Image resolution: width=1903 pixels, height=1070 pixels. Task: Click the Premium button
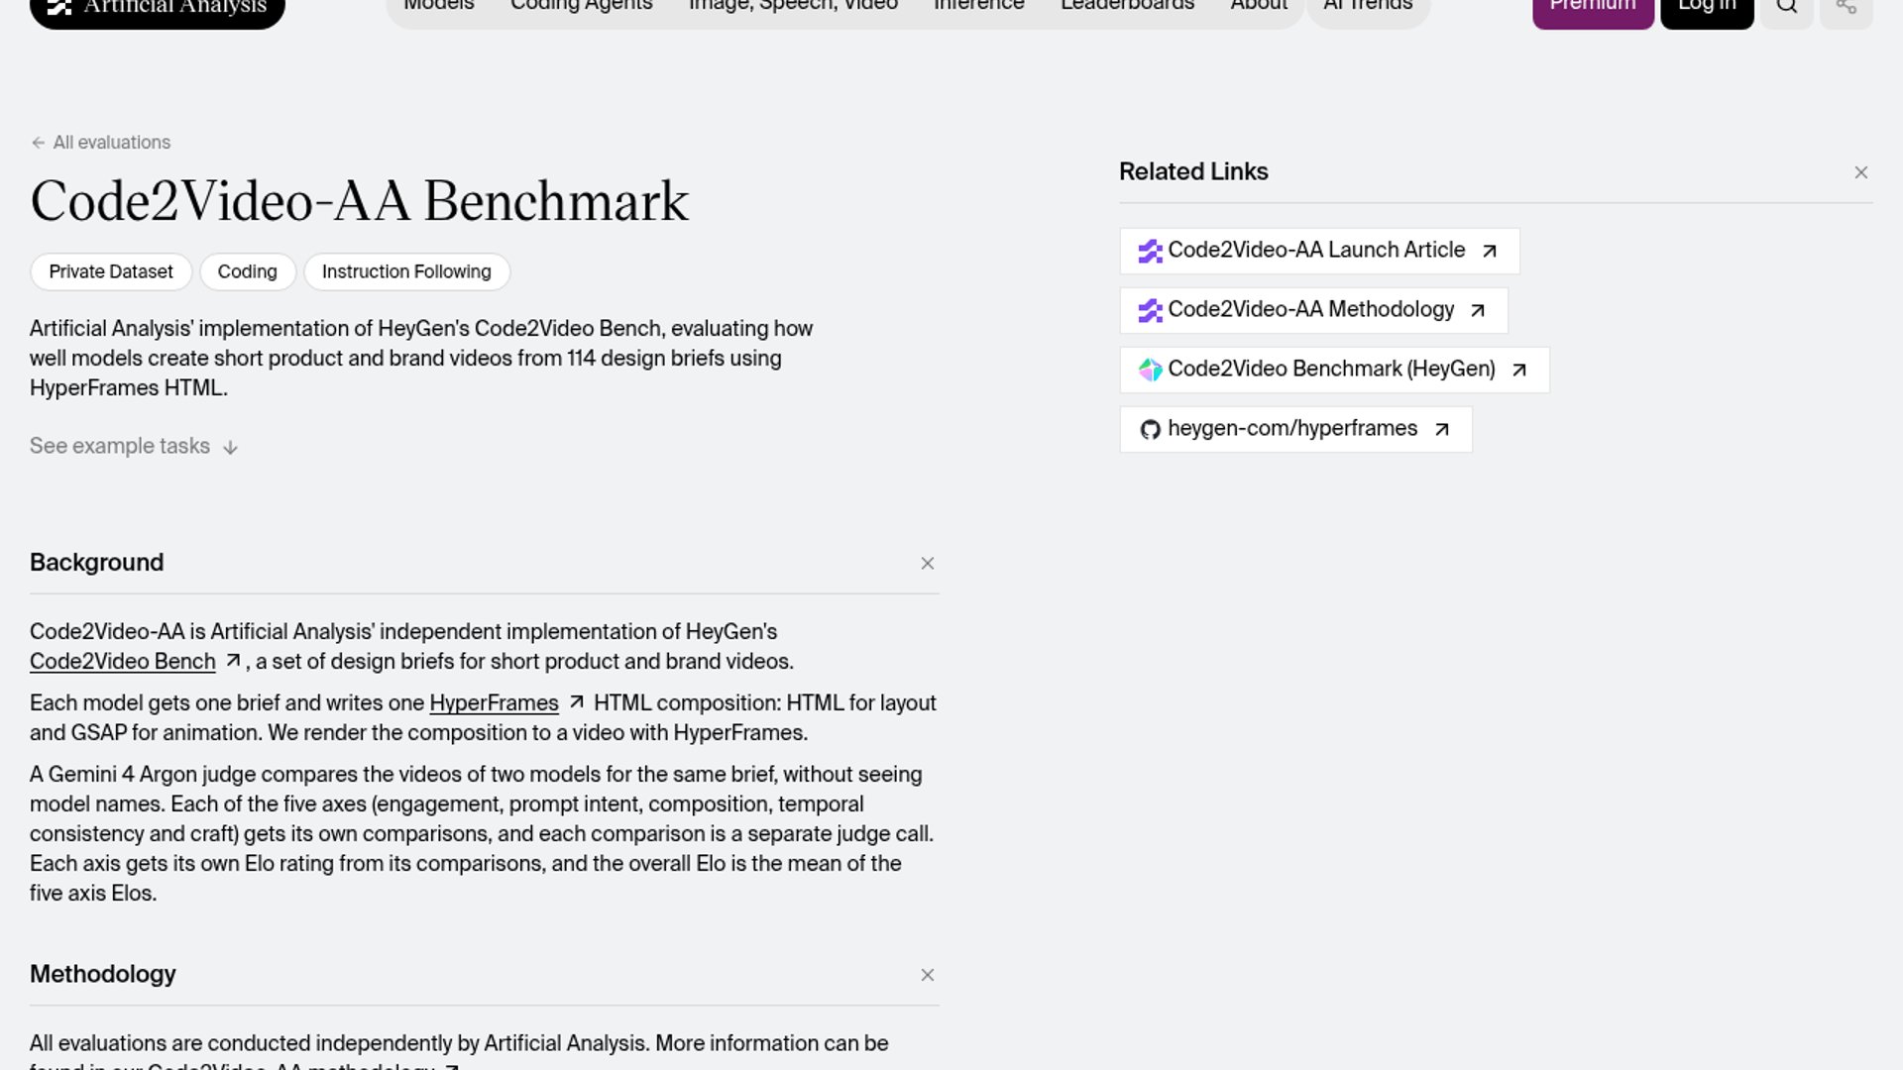pos(1593,10)
